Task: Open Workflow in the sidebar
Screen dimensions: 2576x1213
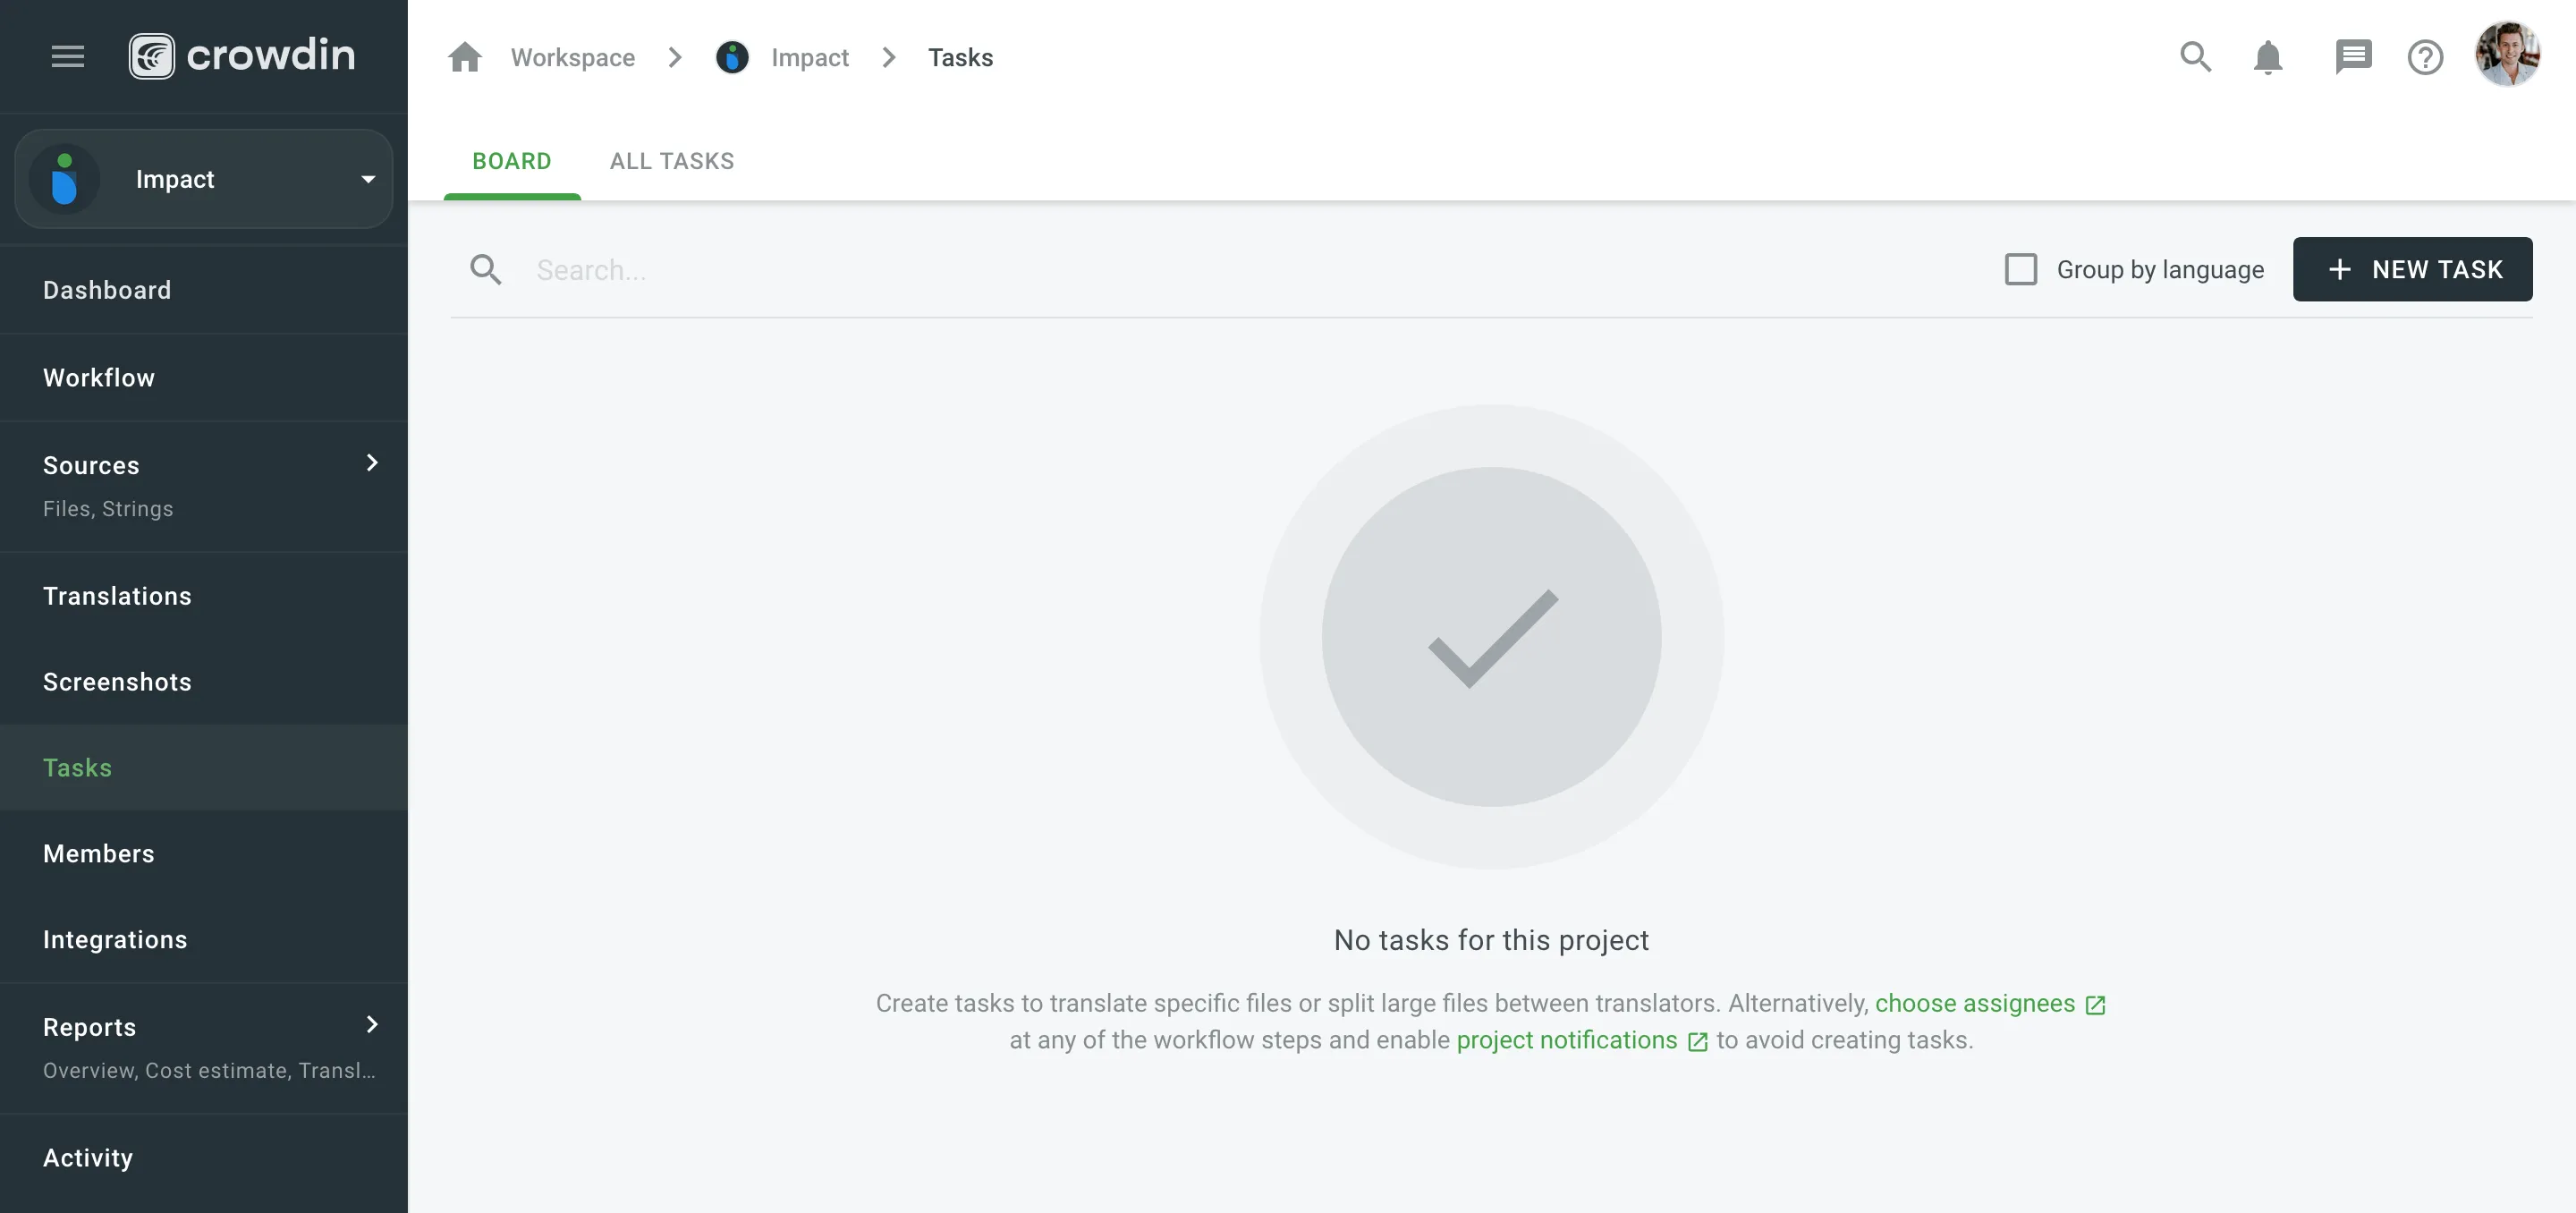Action: tap(99, 377)
